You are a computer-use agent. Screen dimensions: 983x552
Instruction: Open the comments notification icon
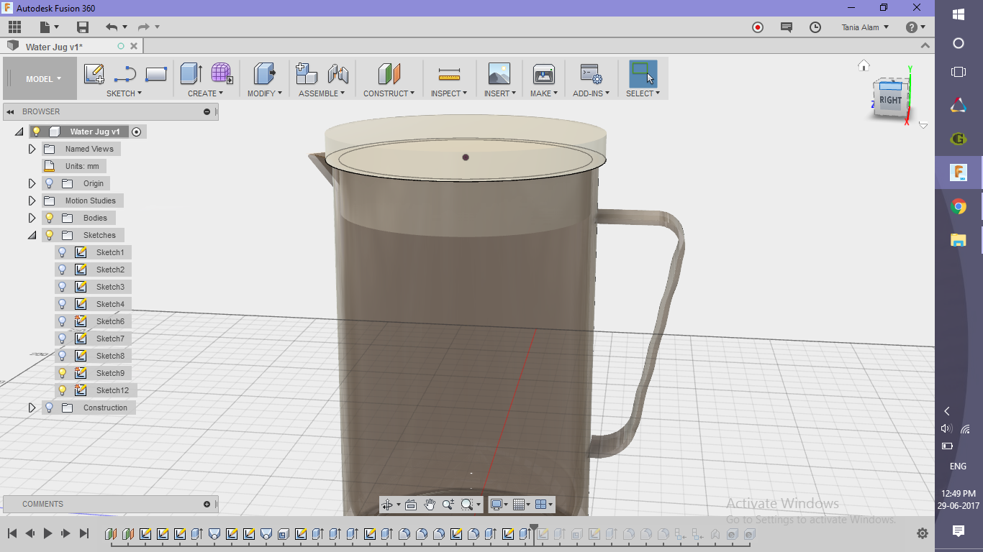[787, 27]
